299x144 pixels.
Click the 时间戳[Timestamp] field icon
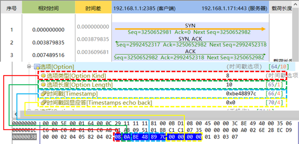pos(44,94)
